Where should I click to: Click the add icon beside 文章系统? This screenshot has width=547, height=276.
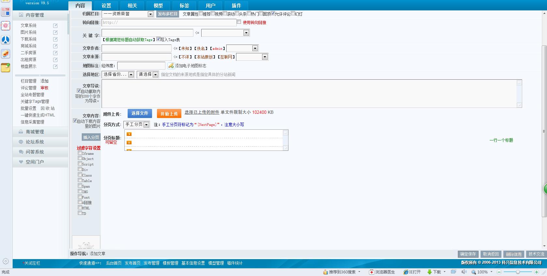55,25
